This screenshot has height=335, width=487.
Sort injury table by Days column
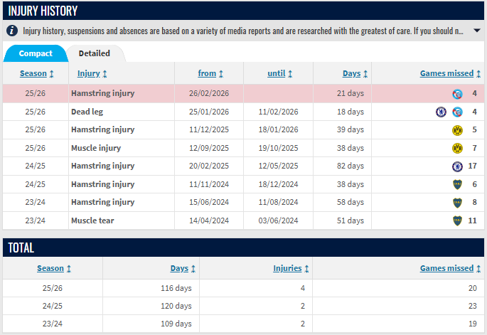coord(355,73)
